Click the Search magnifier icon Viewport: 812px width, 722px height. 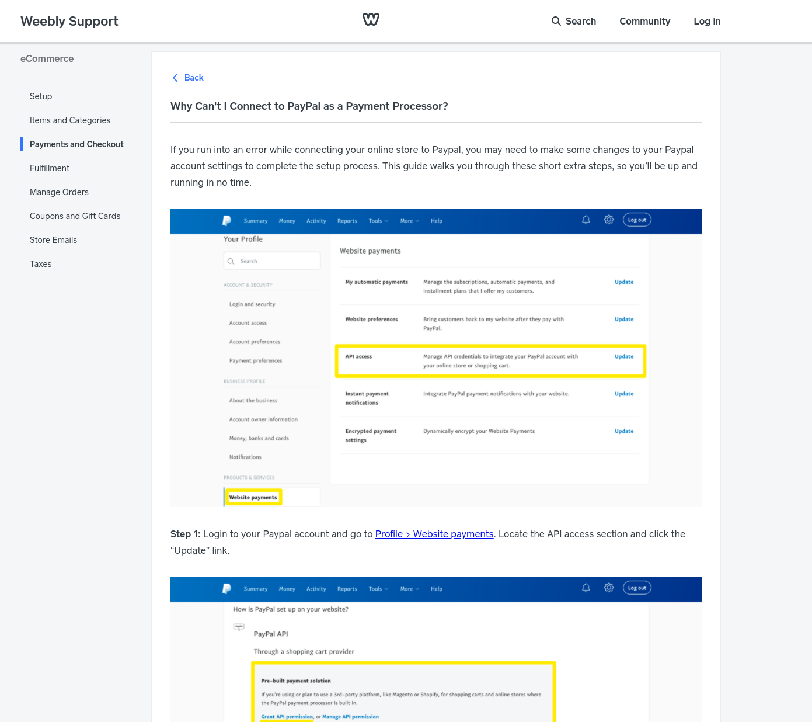pyautogui.click(x=556, y=21)
